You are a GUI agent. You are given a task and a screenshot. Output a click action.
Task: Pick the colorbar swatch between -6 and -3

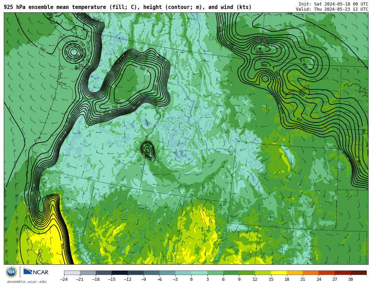pos(167,273)
